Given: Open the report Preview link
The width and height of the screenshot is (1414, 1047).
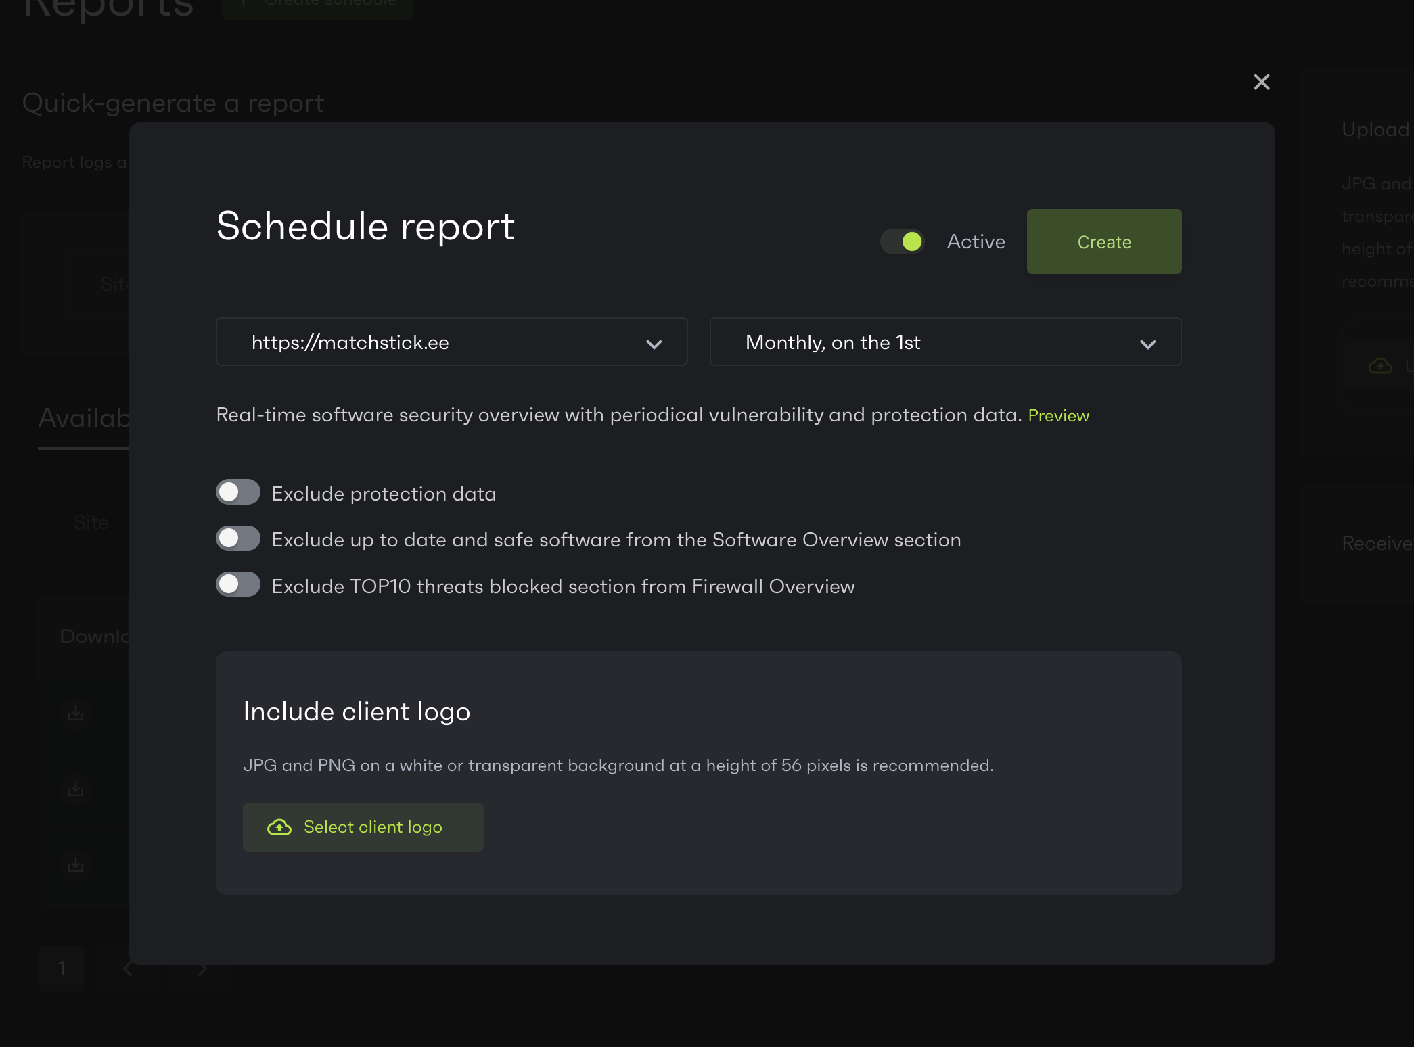Looking at the screenshot, I should [1058, 415].
